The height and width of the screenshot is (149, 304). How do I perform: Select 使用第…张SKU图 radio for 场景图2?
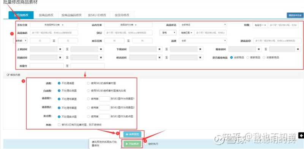click(89, 108)
